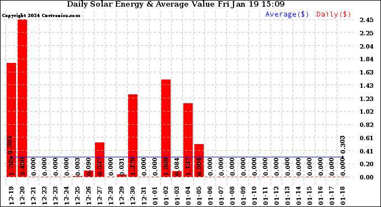This screenshot has width=381, height=207.
Task: Click the 01-02 date axis label
Action: pyautogui.click(x=166, y=196)
